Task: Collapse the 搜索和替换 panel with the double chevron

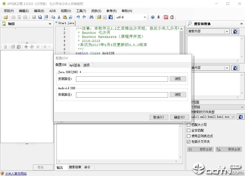Action: (x=242, y=24)
